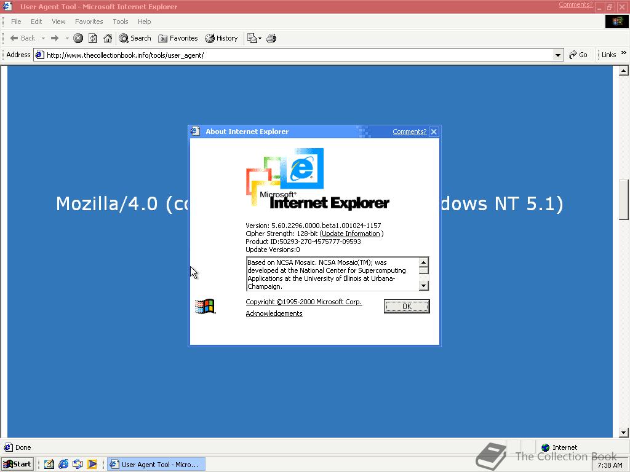Open the Tools menu
Screen dimensions: 630x472
(x=120, y=22)
